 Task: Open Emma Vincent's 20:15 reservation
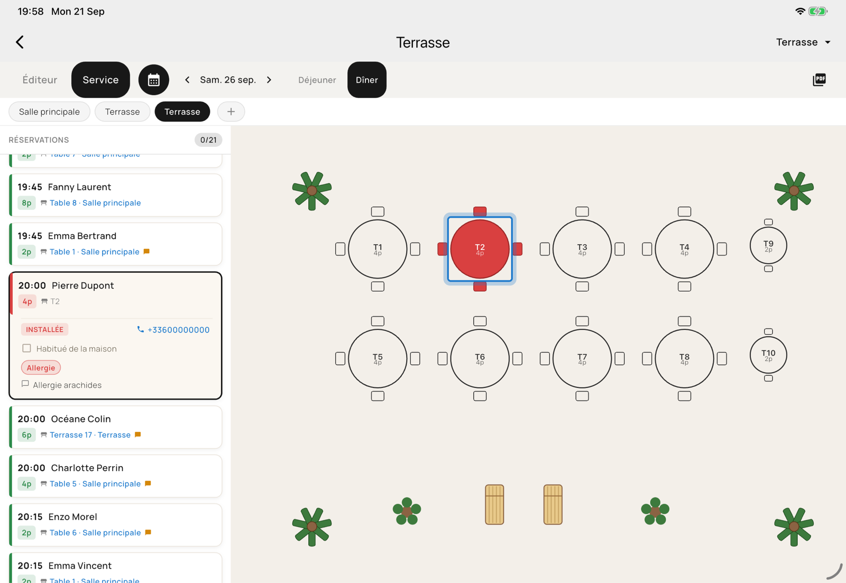pos(116,568)
